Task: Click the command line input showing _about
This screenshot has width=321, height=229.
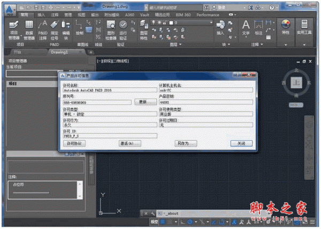Action: (213, 213)
